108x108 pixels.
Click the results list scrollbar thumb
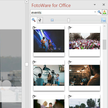pos(104,45)
